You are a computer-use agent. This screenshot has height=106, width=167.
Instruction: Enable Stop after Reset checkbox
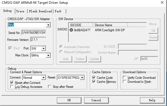(50, 87)
